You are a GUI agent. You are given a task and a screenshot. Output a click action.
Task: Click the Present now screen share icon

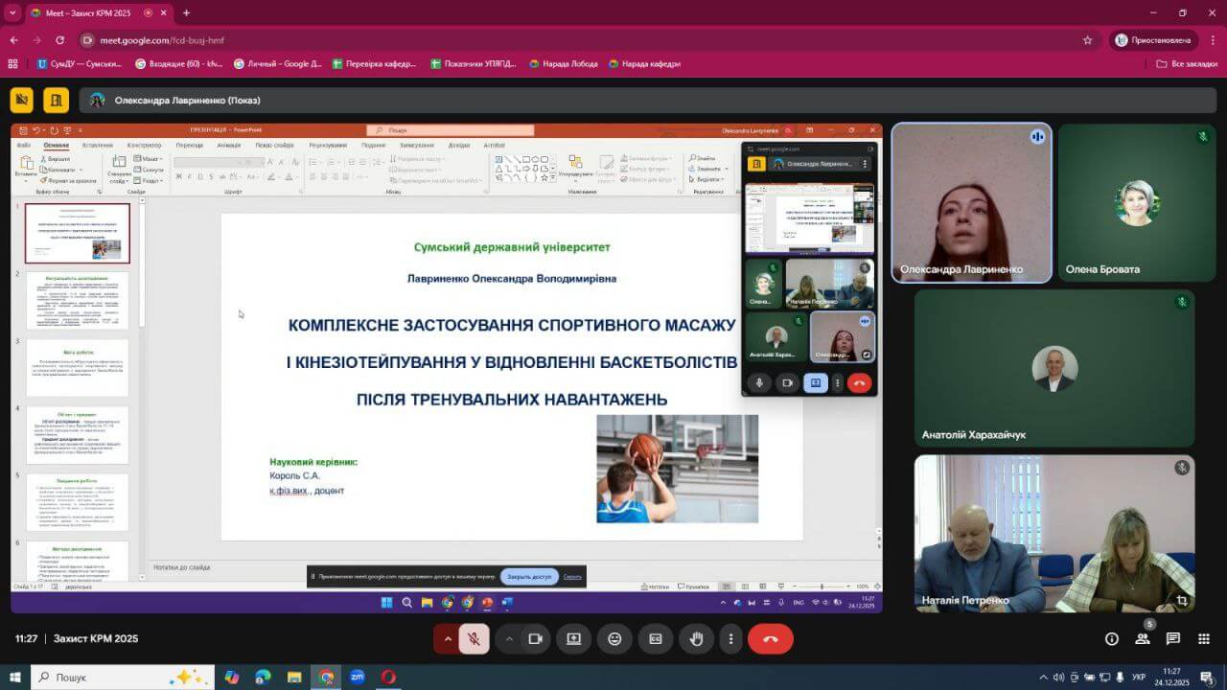(573, 639)
